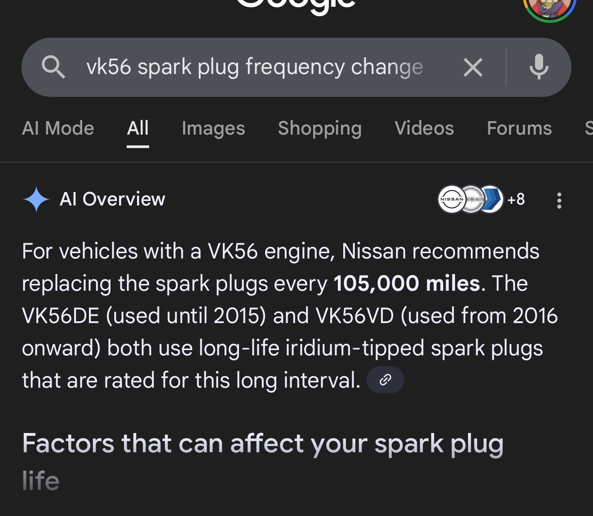Image resolution: width=593 pixels, height=516 pixels.
Task: Open the Nissan source icon
Action: tap(451, 199)
